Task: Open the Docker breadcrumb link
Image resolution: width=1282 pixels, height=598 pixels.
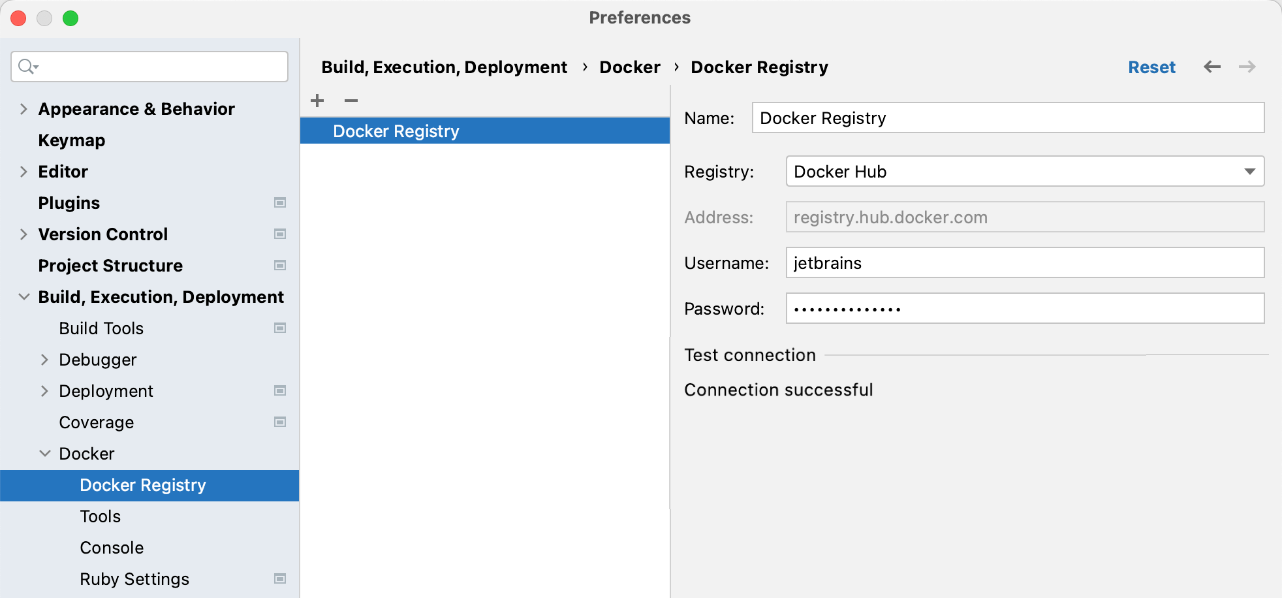Action: (x=629, y=67)
